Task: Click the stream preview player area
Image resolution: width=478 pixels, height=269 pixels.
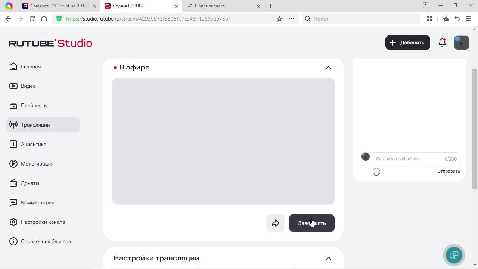Action: pos(223,141)
